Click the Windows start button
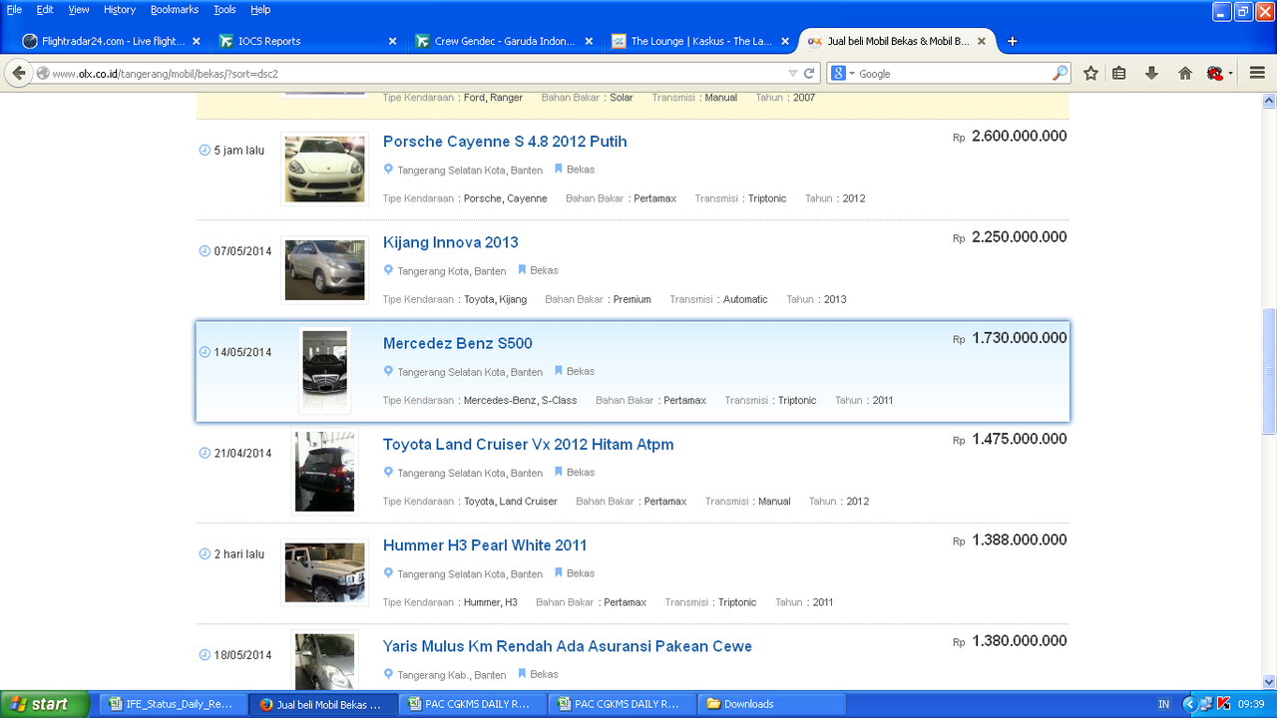The image size is (1277, 718). click(45, 704)
